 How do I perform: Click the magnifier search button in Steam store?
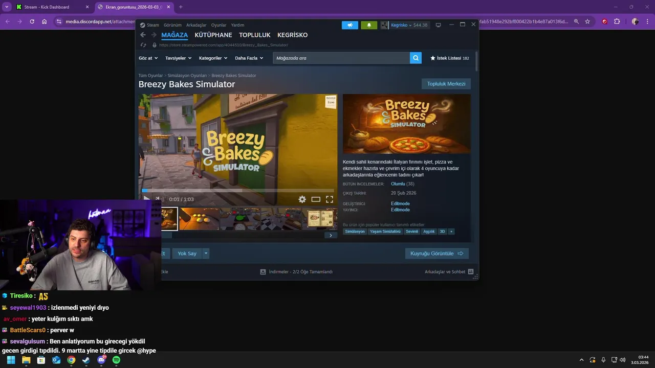coord(416,58)
